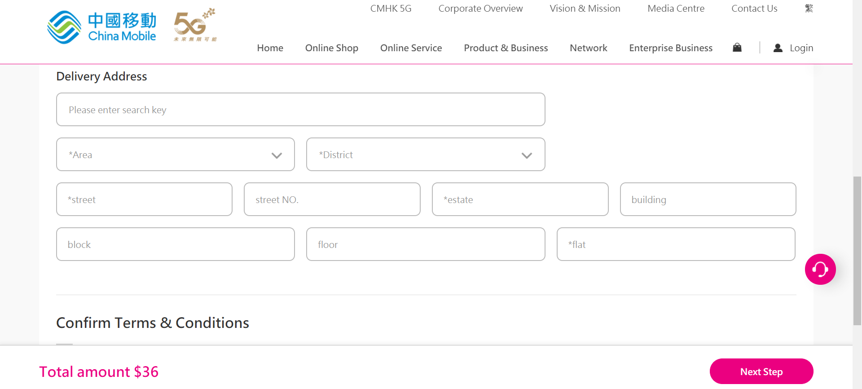Screen dimensions: 862x389
Task: Focus the flat input field
Action: [x=676, y=244]
